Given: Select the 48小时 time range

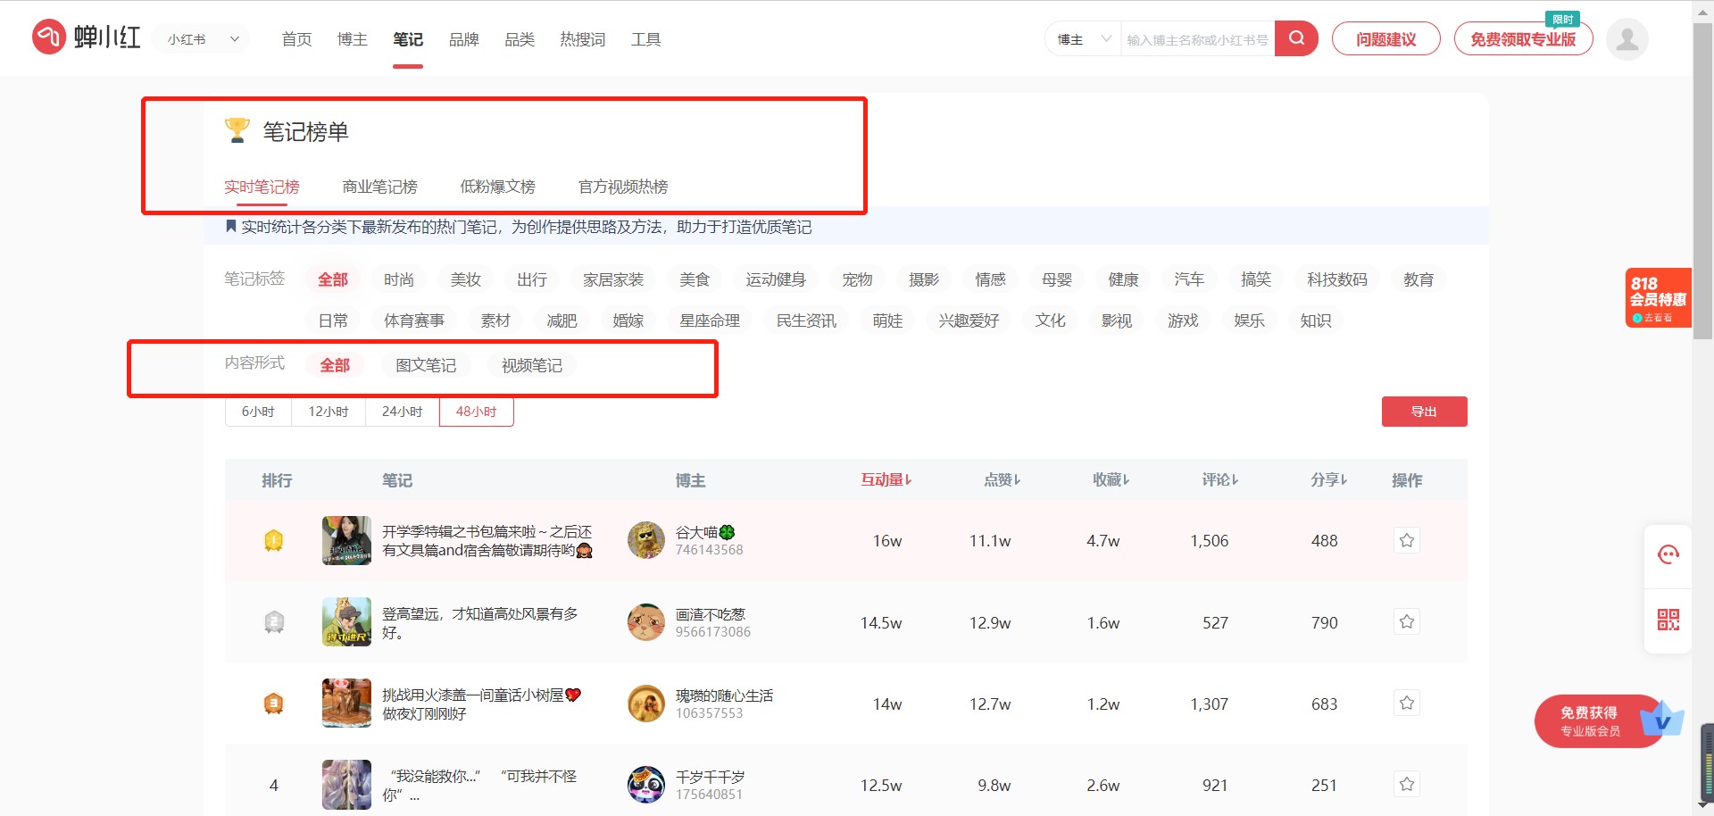Looking at the screenshot, I should (476, 412).
